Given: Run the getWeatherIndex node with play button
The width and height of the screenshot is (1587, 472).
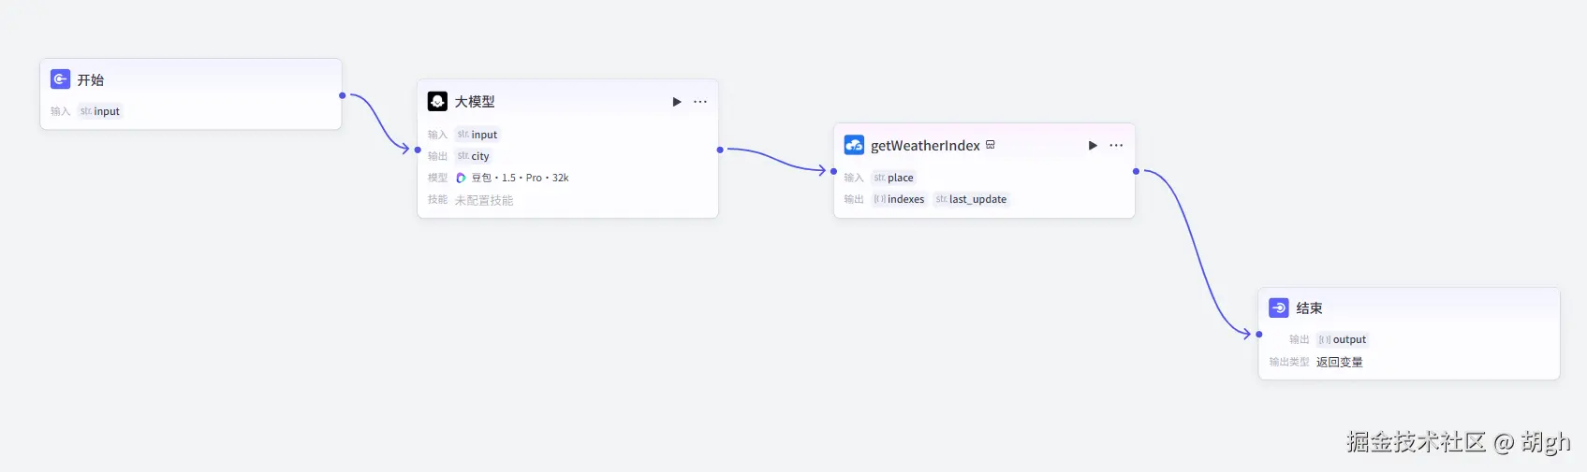Looking at the screenshot, I should point(1093,146).
